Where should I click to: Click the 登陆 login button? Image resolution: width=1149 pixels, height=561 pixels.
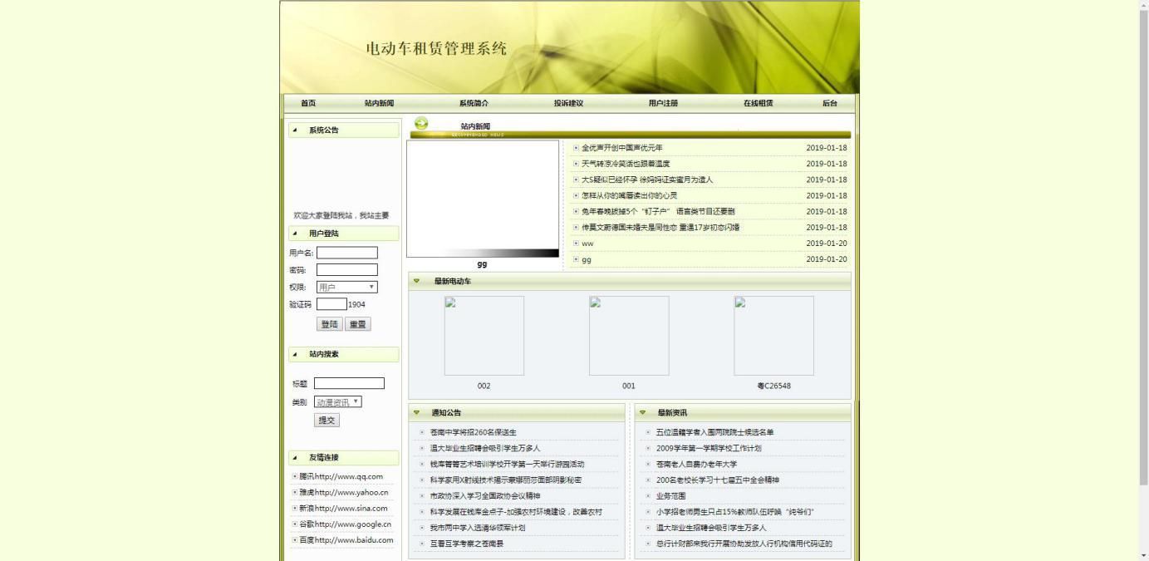point(329,324)
